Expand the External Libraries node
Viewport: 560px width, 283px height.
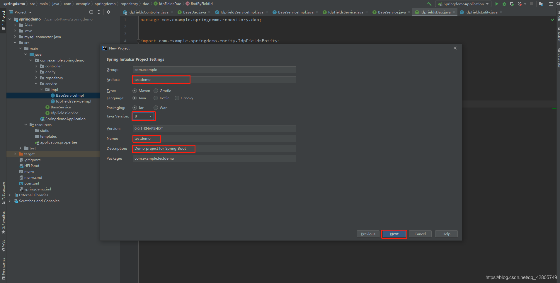(10, 195)
